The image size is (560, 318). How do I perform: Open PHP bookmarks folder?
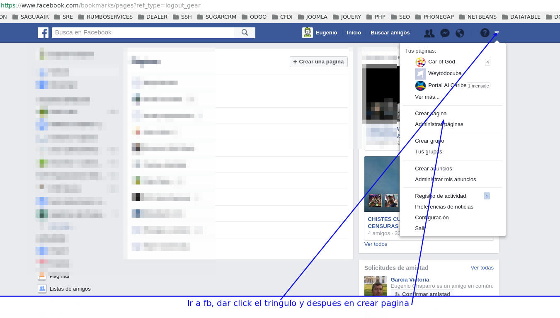click(376, 17)
